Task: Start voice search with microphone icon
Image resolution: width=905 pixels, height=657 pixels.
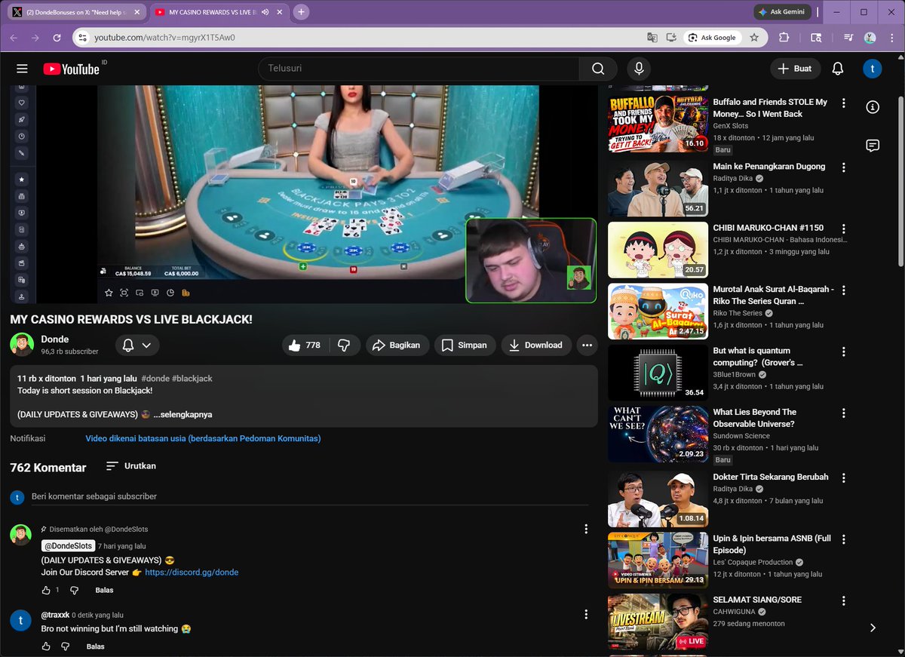Action: point(639,69)
